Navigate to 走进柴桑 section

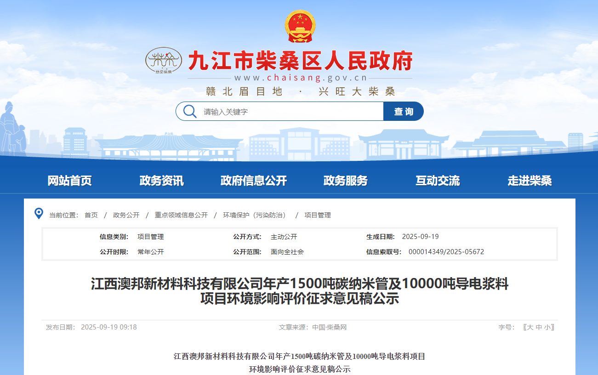pyautogui.click(x=529, y=181)
